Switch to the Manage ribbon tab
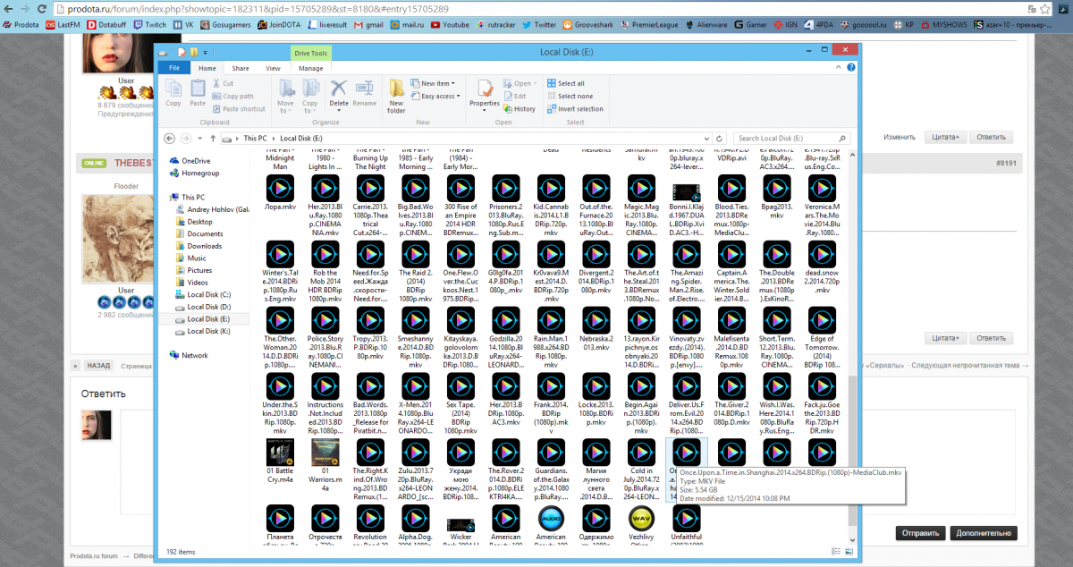The width and height of the screenshot is (1073, 567). pyautogui.click(x=311, y=68)
